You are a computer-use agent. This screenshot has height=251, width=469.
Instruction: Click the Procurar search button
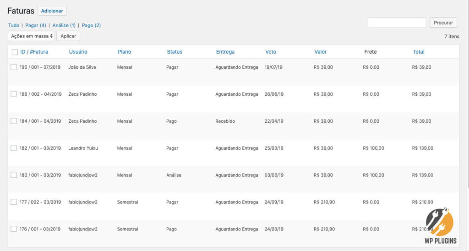click(443, 23)
